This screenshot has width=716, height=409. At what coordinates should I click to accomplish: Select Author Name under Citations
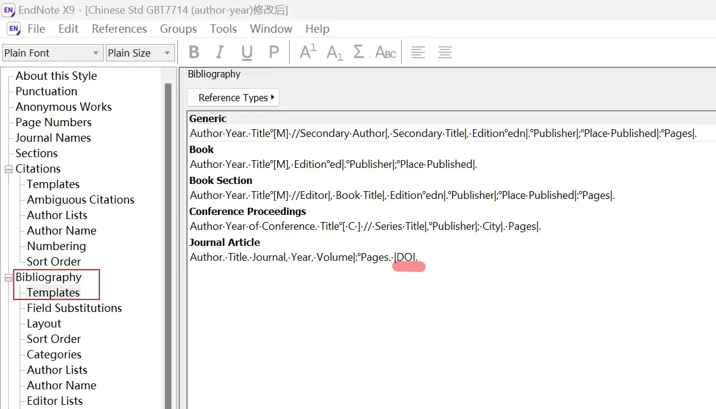click(x=61, y=230)
